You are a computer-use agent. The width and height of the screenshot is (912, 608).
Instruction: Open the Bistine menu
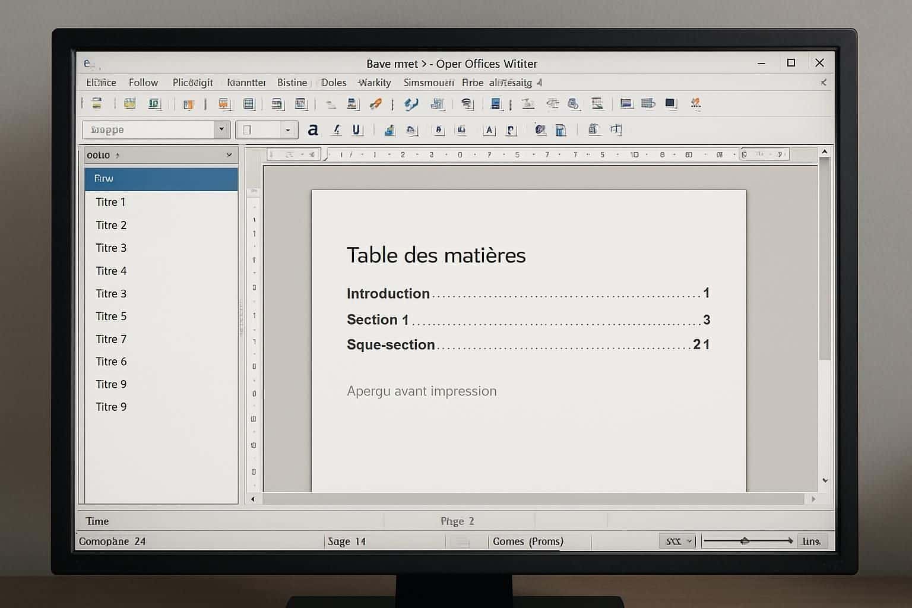tap(293, 83)
